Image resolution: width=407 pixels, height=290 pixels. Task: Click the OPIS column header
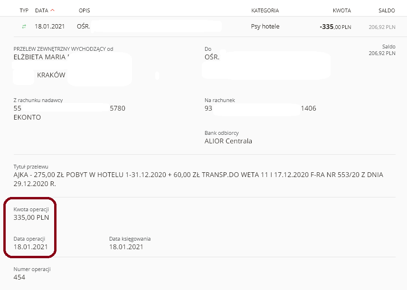(x=85, y=10)
